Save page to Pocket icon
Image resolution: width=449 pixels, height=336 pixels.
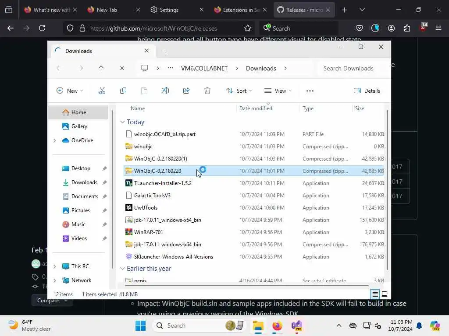point(360,28)
